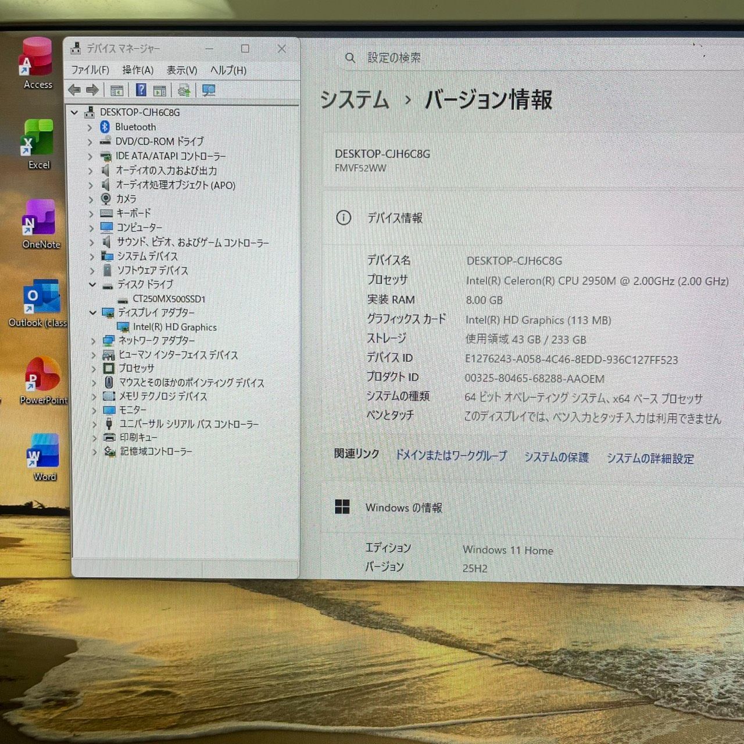Screen dimensions: 744x744
Task: Open the Word desktop shortcut
Action: click(x=44, y=457)
